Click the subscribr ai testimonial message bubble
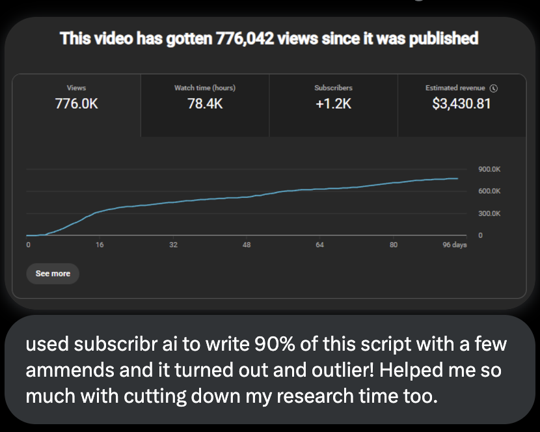Image resolution: width=540 pixels, height=432 pixels. (269, 370)
